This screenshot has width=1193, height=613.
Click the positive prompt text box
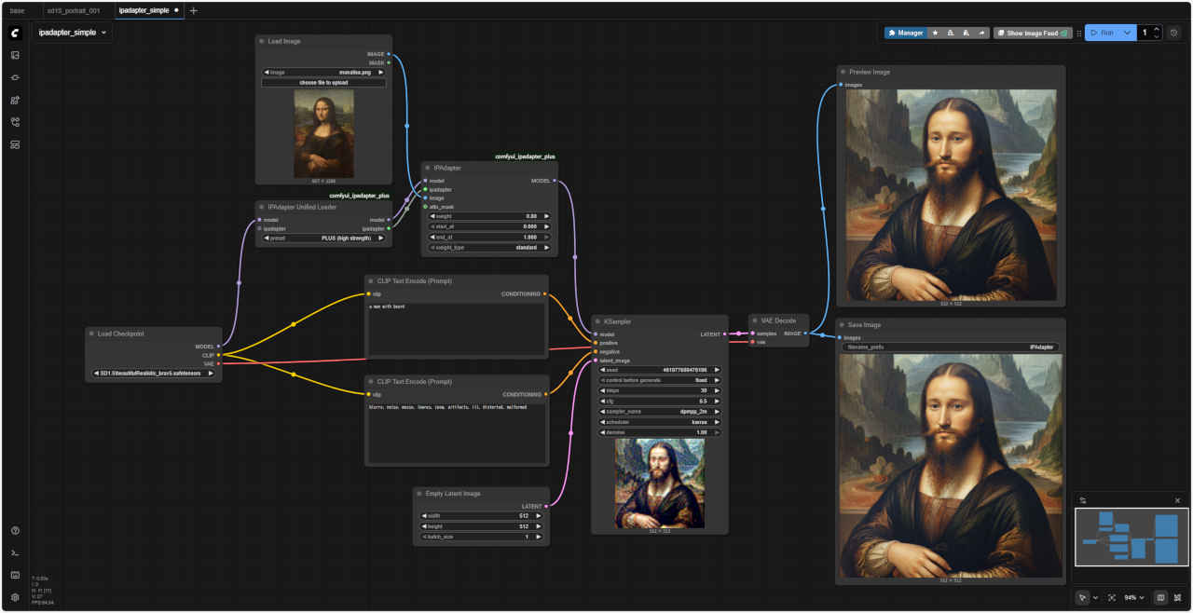[x=456, y=329]
